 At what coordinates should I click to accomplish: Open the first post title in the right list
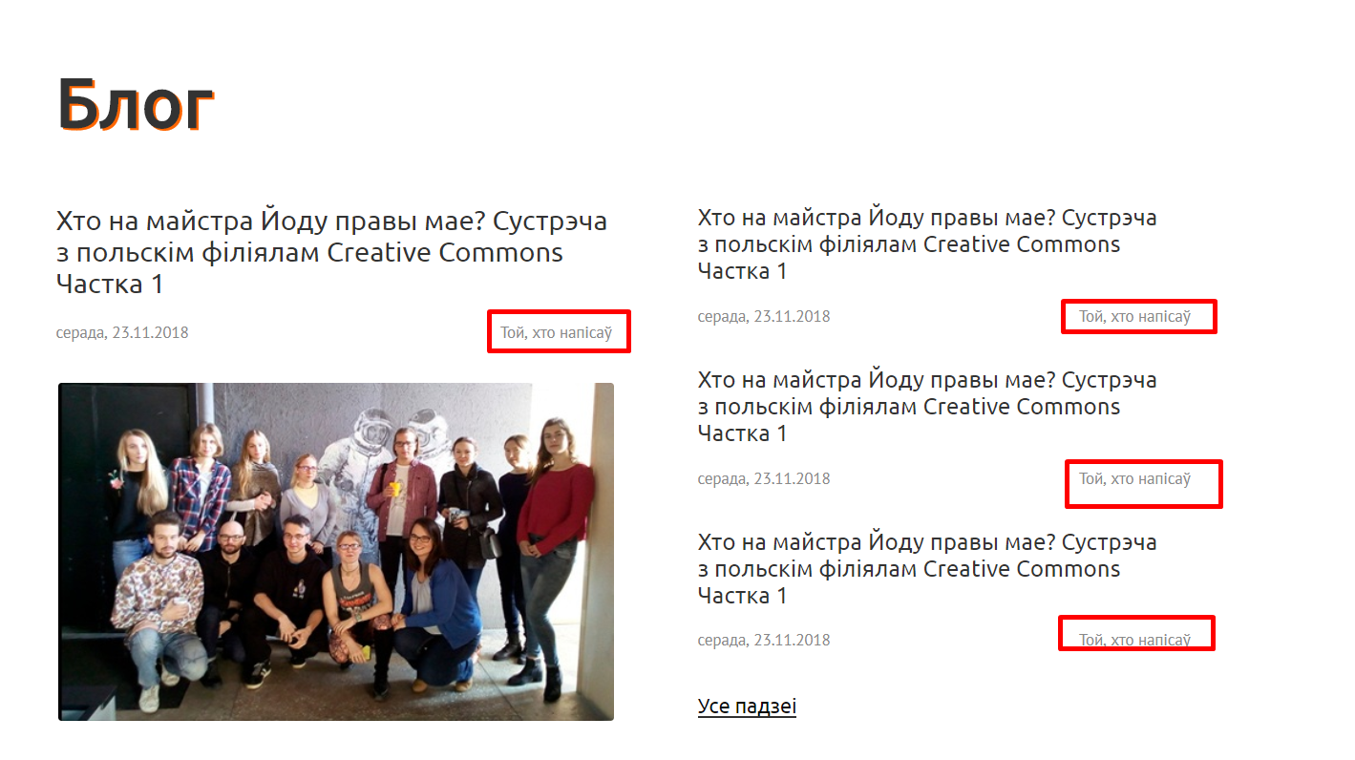[x=927, y=244]
